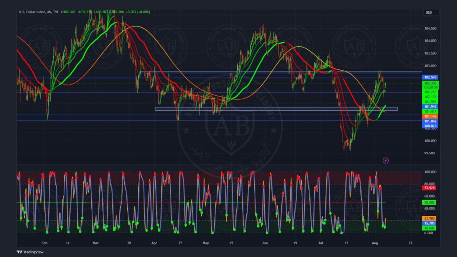Click the Mar label on time axis
The image size is (457, 257).
coord(95,243)
